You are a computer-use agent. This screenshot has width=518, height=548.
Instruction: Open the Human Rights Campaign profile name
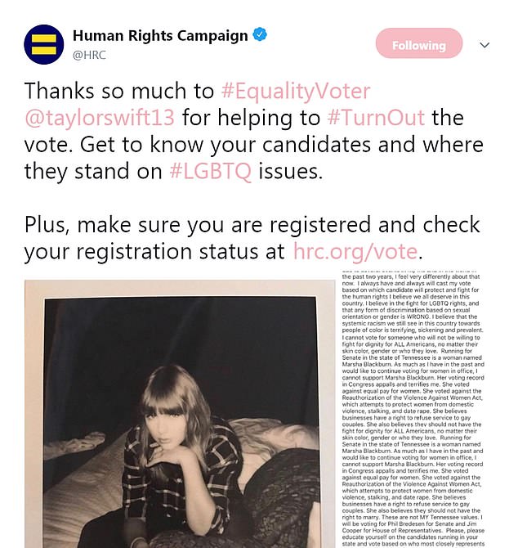(x=160, y=36)
